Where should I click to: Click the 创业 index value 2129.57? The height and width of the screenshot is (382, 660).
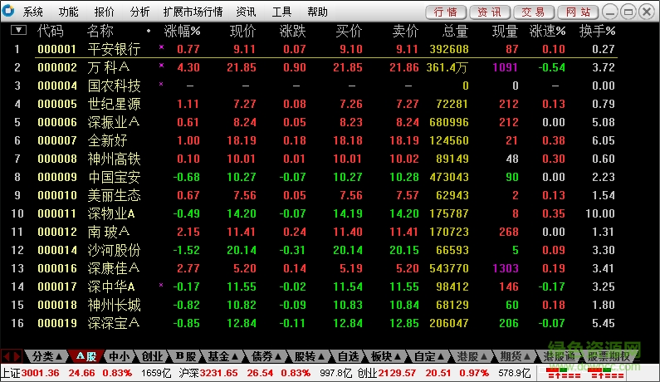coord(397,373)
